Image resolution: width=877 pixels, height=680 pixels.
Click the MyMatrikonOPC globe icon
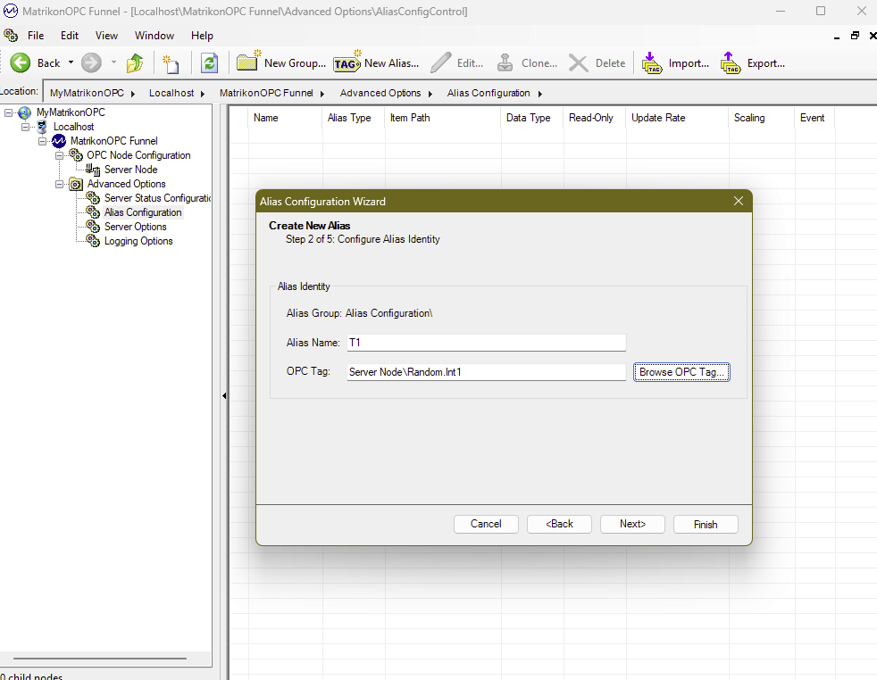point(25,112)
